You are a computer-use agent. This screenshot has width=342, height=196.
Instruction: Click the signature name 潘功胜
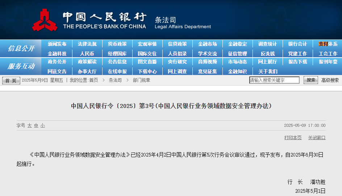point(318,182)
